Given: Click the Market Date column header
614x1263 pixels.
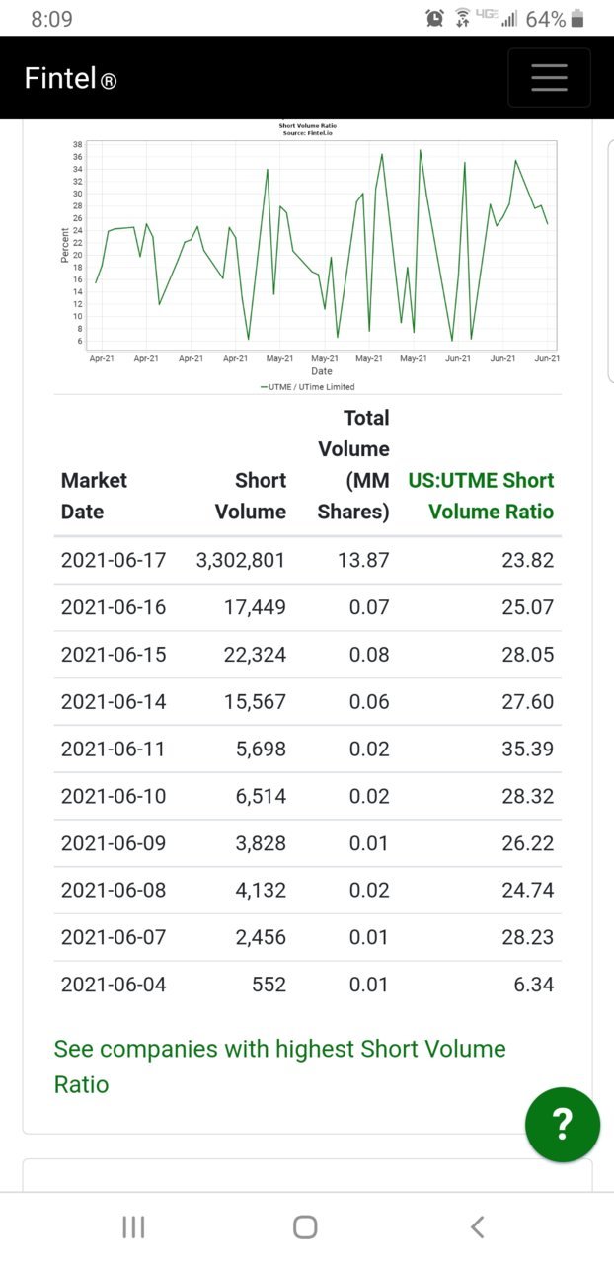Looking at the screenshot, I should [94, 496].
